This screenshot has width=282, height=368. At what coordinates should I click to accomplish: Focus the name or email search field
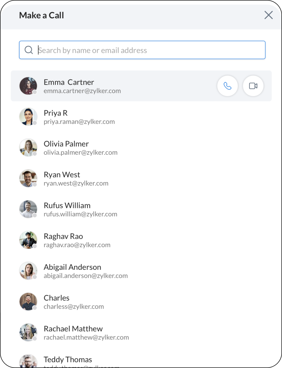[x=150, y=50]
